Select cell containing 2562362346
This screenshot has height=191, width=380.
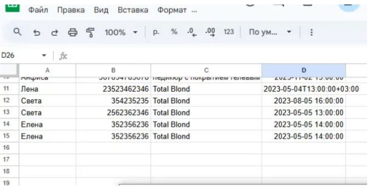point(113,112)
